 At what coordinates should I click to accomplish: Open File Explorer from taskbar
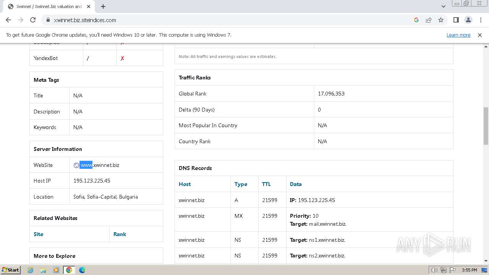click(43, 270)
